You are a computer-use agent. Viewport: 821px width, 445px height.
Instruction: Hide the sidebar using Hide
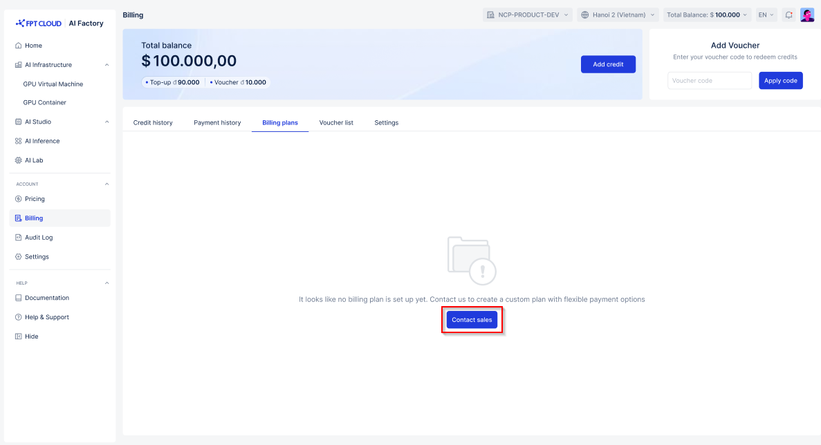tap(31, 337)
